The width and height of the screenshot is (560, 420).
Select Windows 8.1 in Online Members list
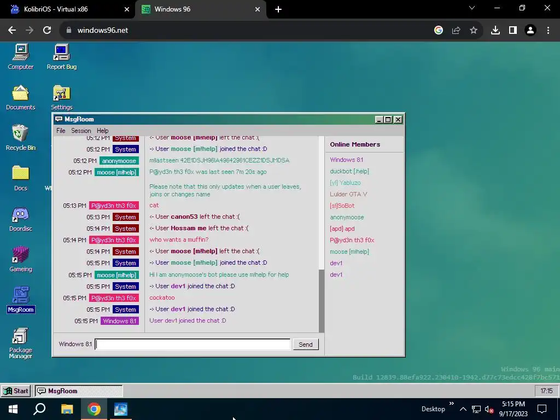click(x=346, y=160)
